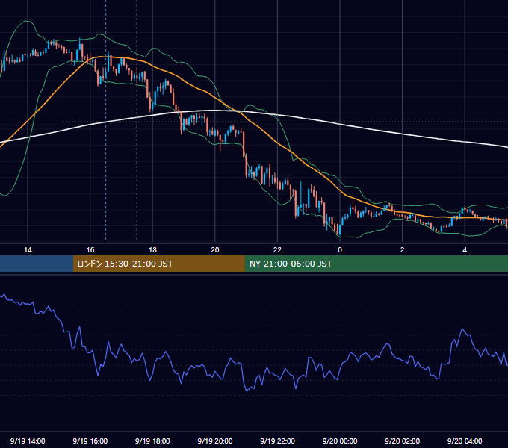
Task: Click the 18 hour axis label
Action: (152, 250)
